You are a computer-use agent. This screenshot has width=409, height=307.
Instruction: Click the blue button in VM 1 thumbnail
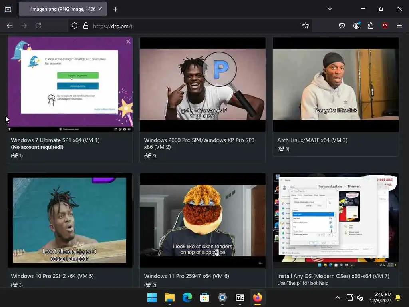[x=78, y=86]
